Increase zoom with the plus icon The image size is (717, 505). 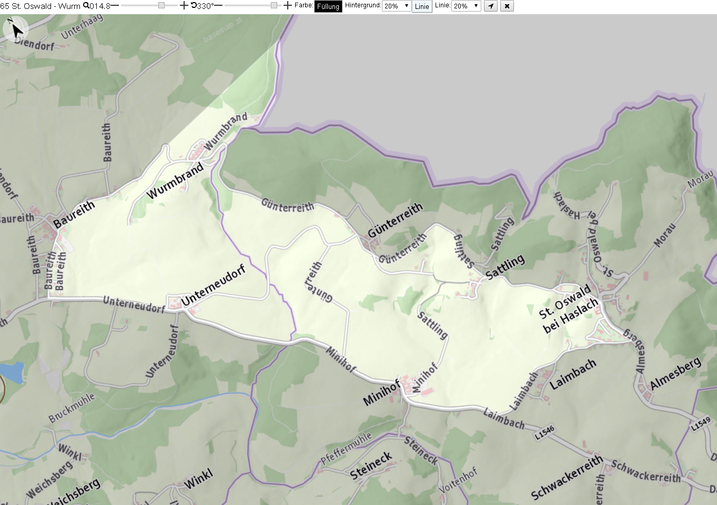click(184, 6)
